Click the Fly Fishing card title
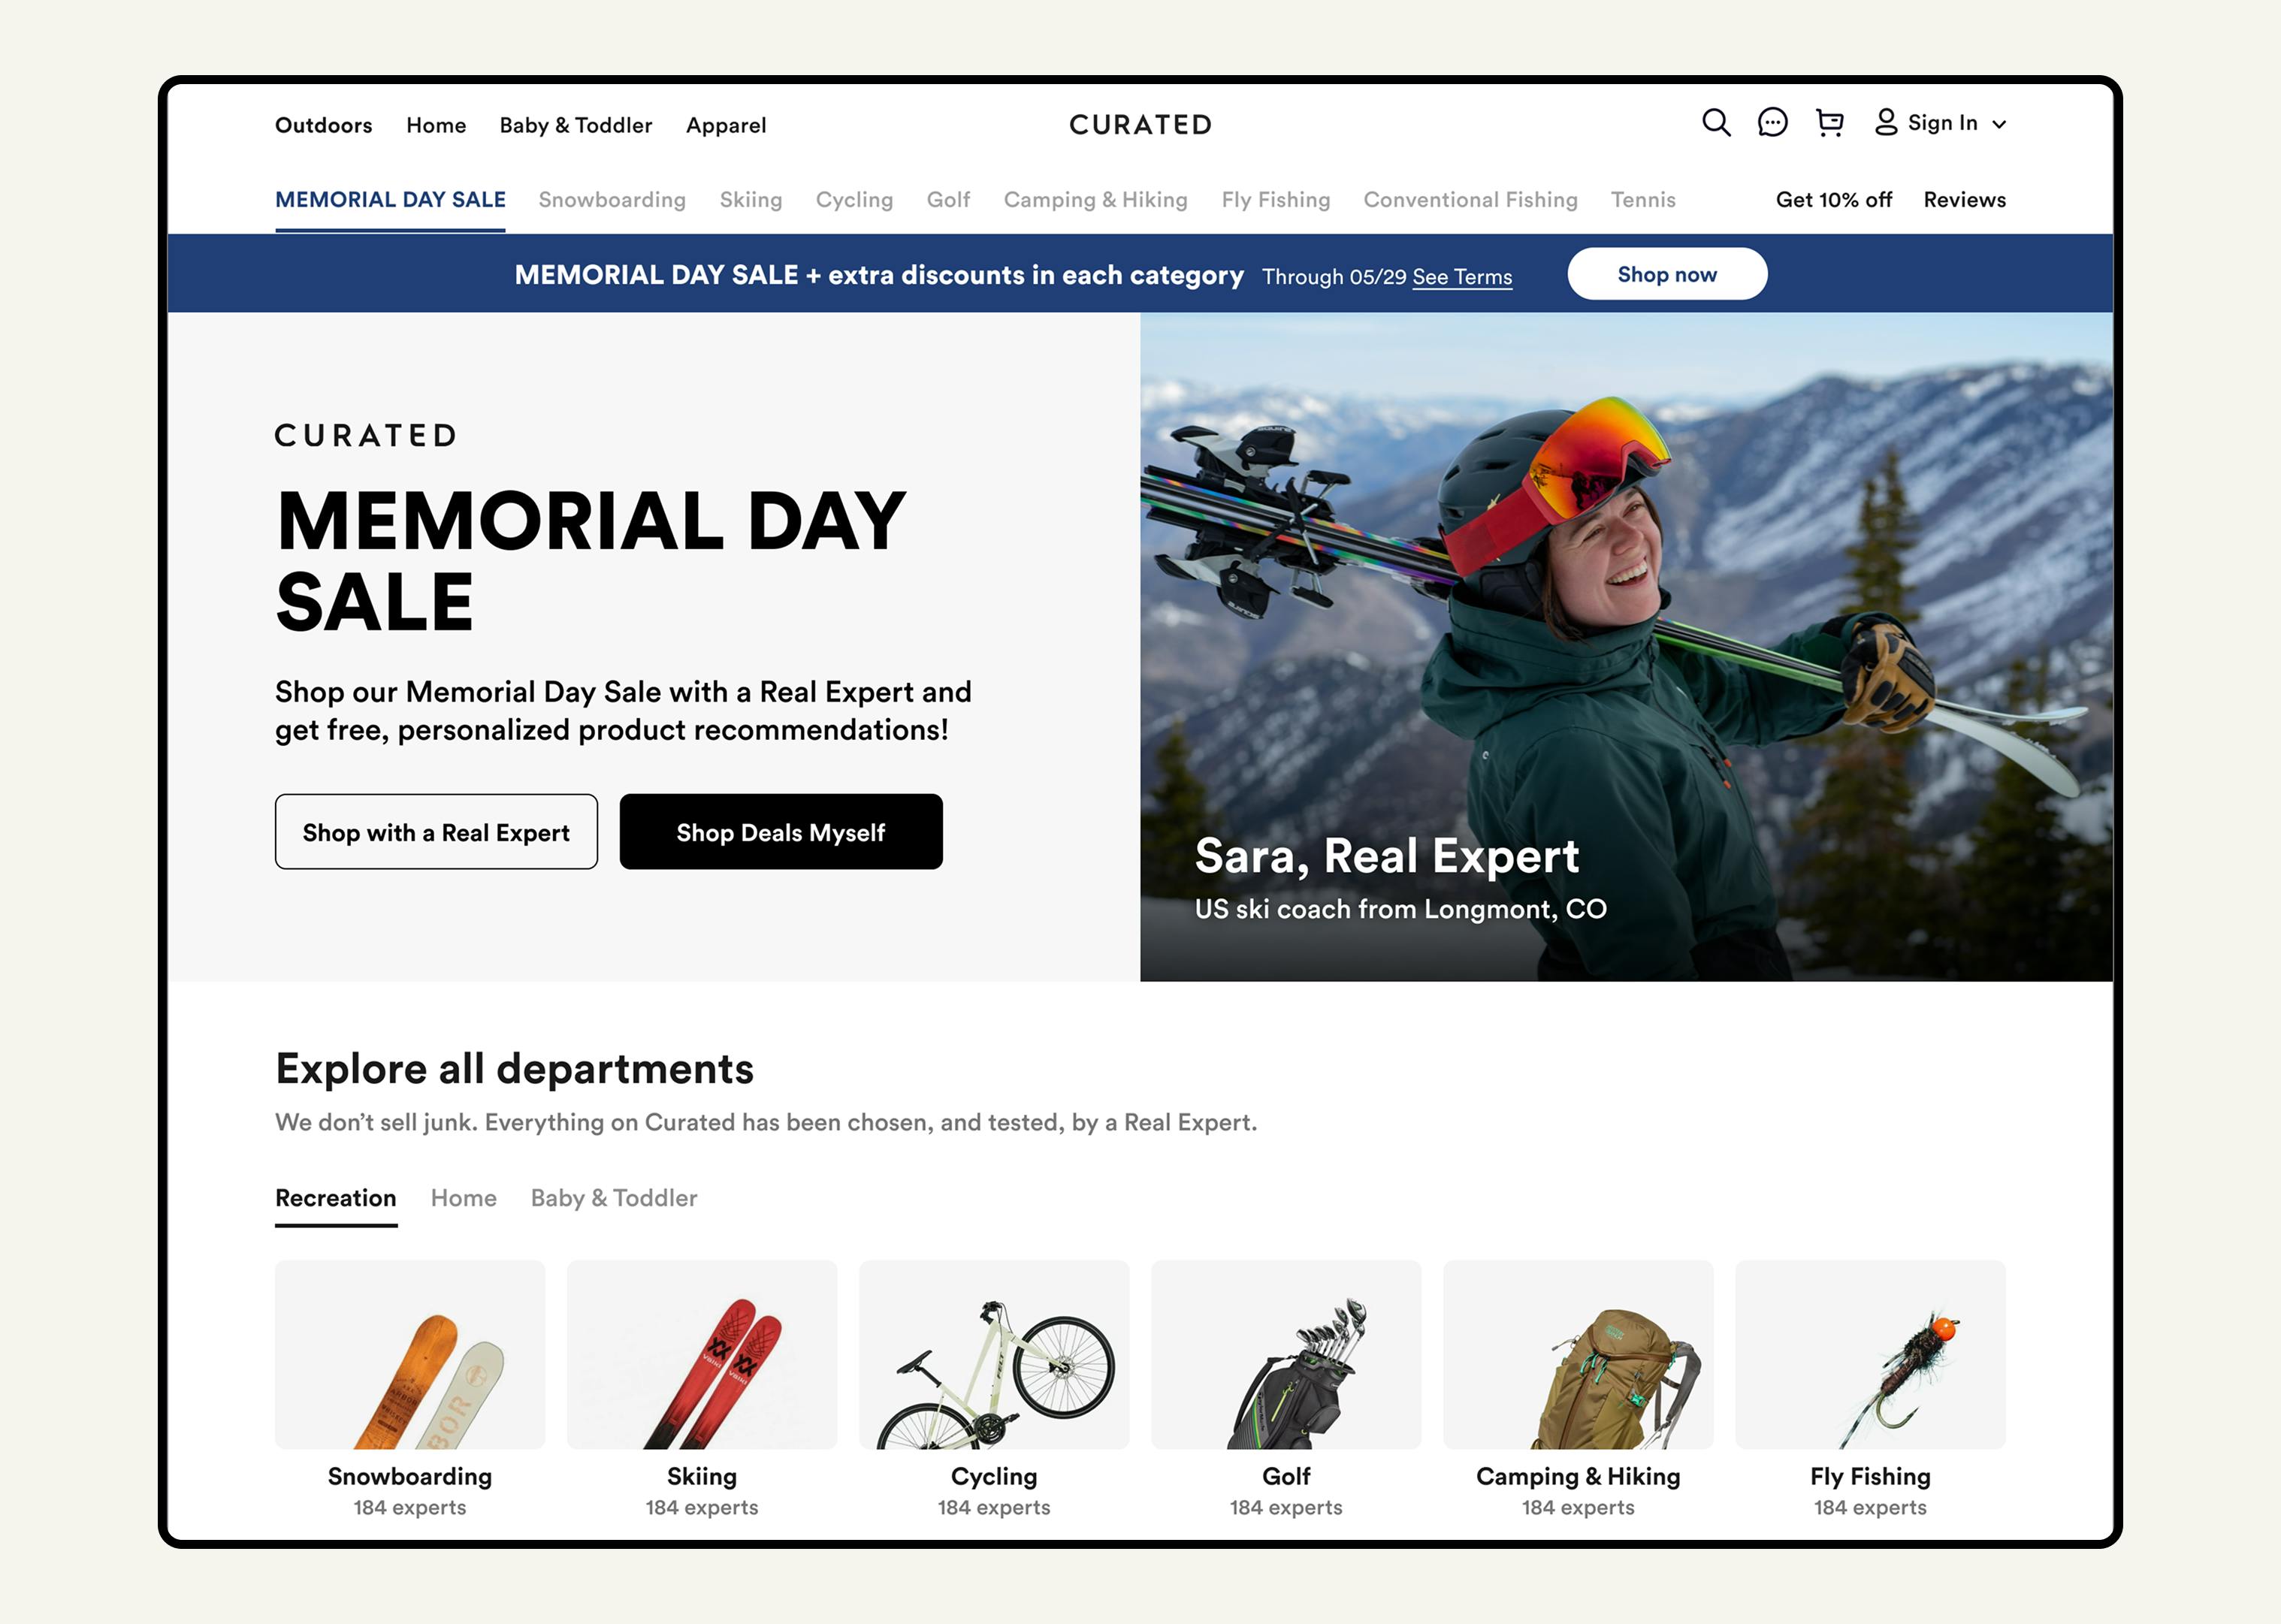This screenshot has height=1624, width=2281. [x=1870, y=1477]
